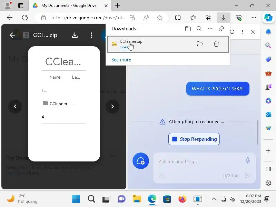Screen dimensions: 276x207
Task: Add an image with the screenshot icon
Action: (x=162, y=176)
